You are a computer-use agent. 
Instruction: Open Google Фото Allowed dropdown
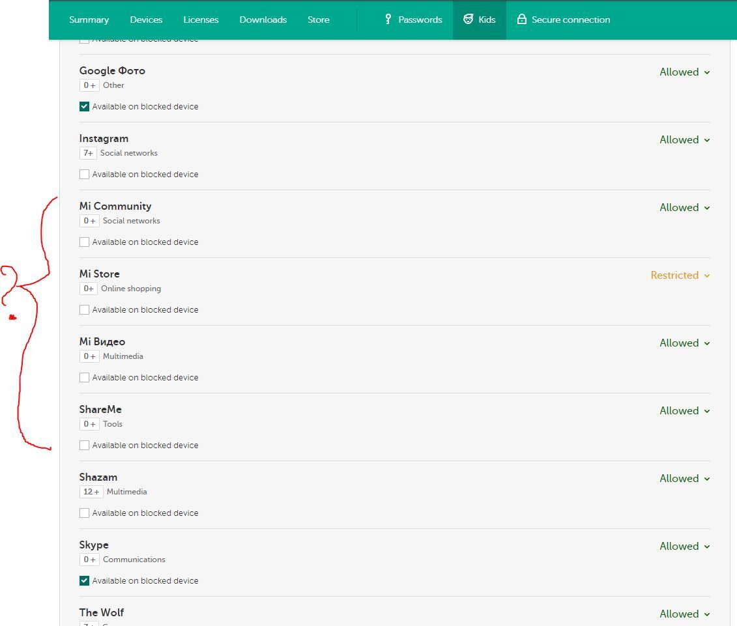pyautogui.click(x=684, y=72)
